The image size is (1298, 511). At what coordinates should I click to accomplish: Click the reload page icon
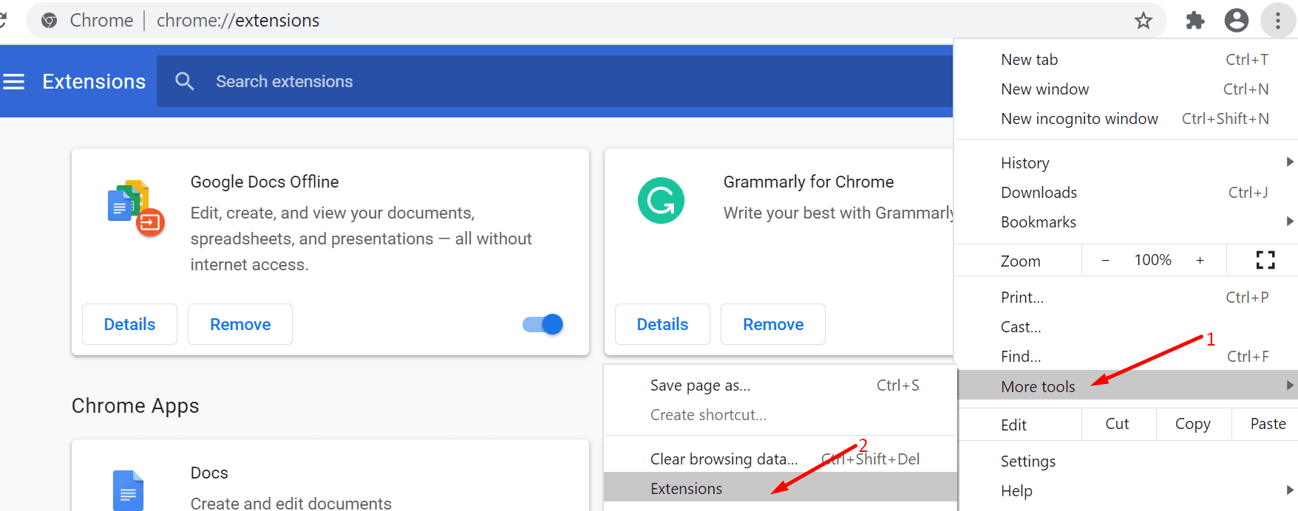[x=3, y=20]
